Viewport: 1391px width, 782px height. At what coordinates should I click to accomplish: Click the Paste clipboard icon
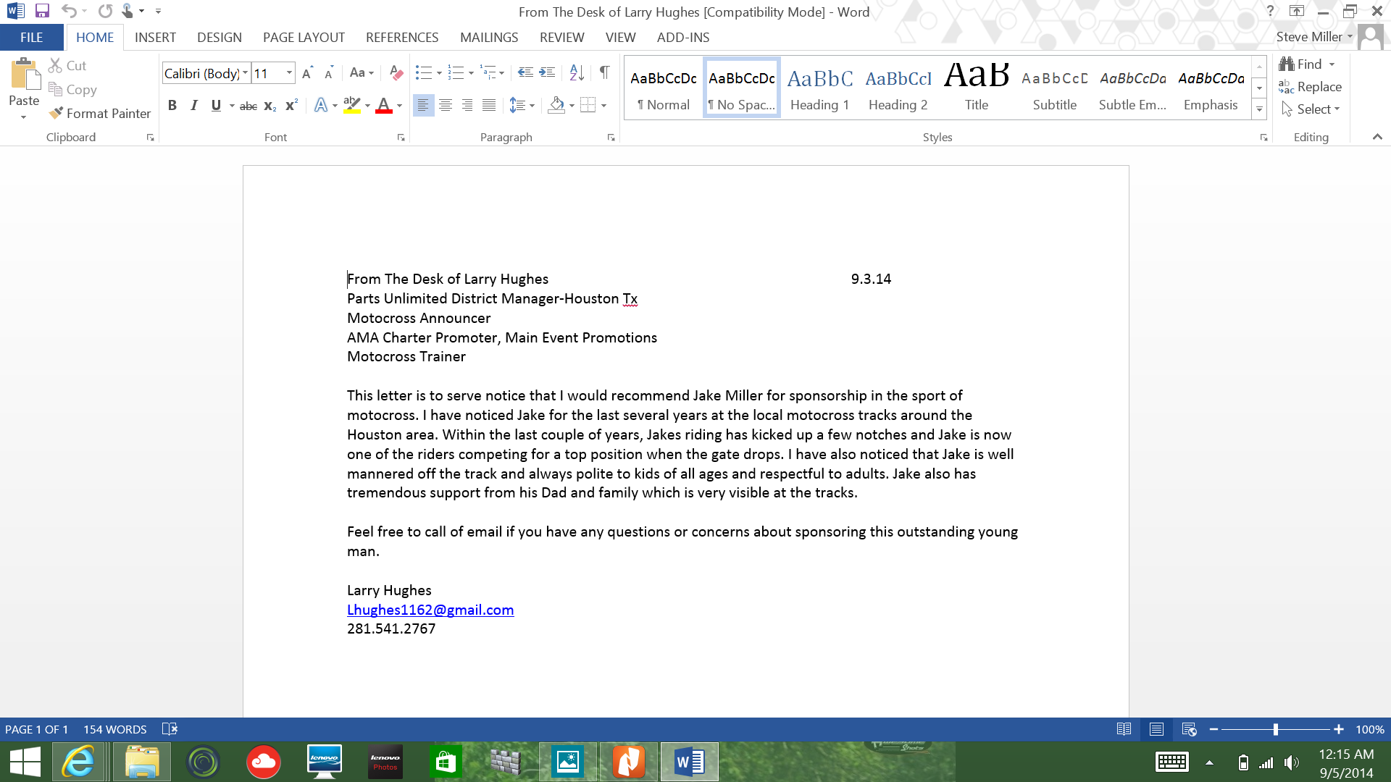pyautogui.click(x=24, y=75)
